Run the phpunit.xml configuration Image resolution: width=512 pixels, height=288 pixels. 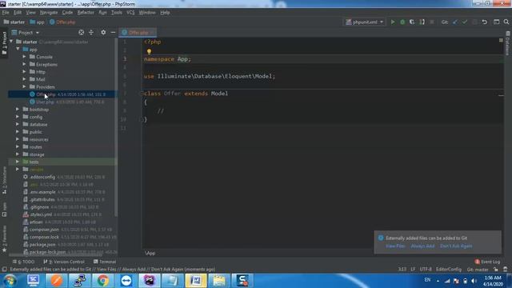(393, 22)
